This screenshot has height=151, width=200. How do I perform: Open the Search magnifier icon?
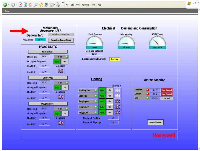pyautogui.click(x=36, y=5)
